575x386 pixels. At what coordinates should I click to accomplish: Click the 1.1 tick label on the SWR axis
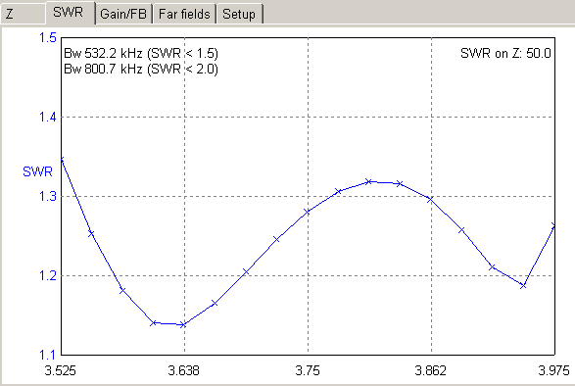pos(48,355)
